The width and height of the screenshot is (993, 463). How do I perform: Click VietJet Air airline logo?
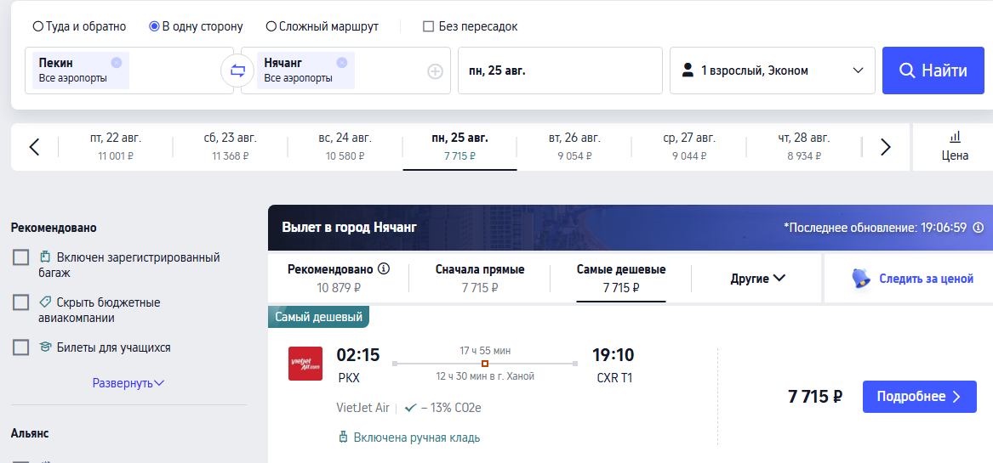(x=305, y=364)
